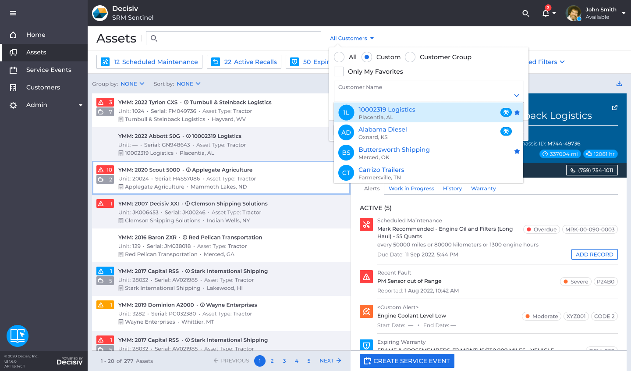
Task: Open user profile dropdown arrow
Action: click(x=624, y=13)
